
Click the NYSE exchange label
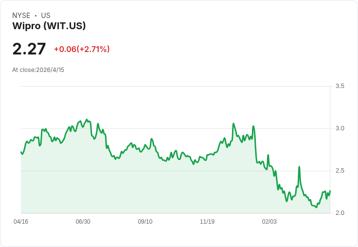[x=21, y=16]
